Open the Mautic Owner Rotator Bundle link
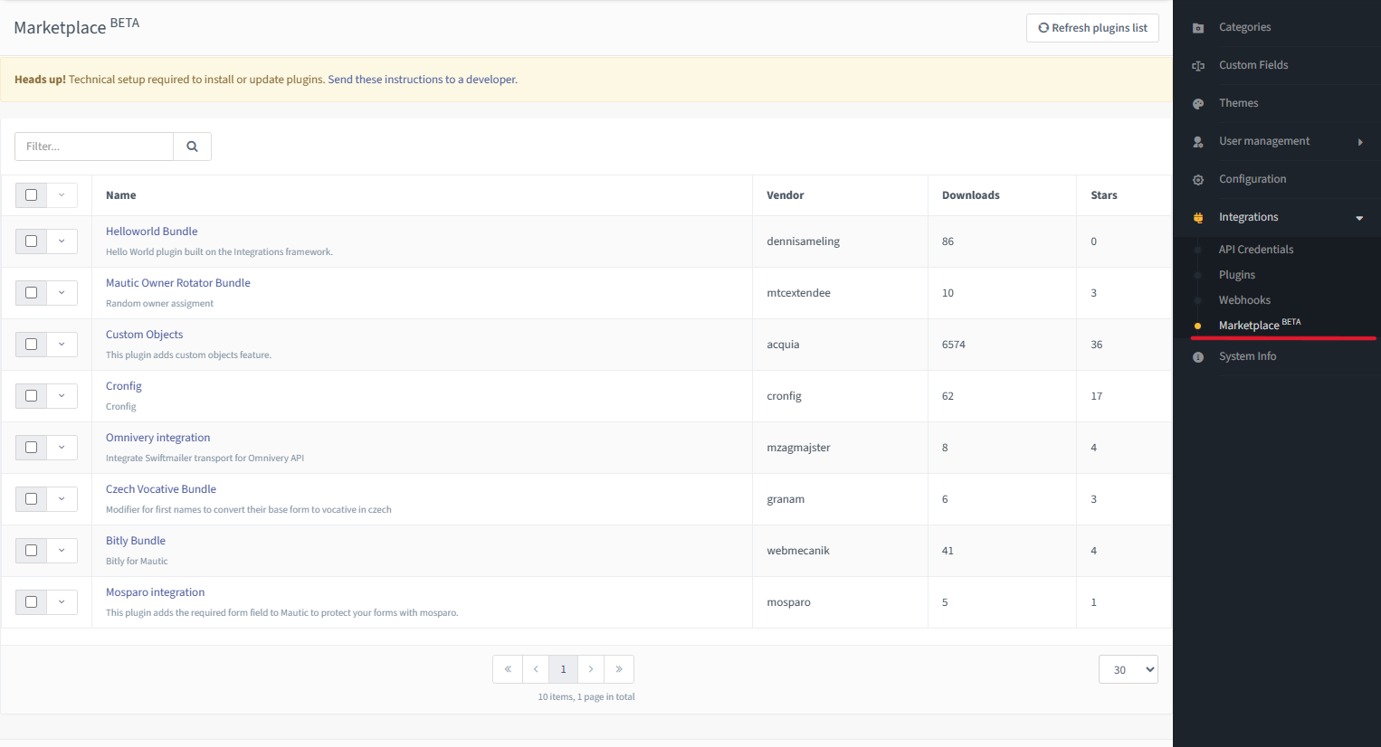This screenshot has width=1381, height=747. tap(178, 283)
